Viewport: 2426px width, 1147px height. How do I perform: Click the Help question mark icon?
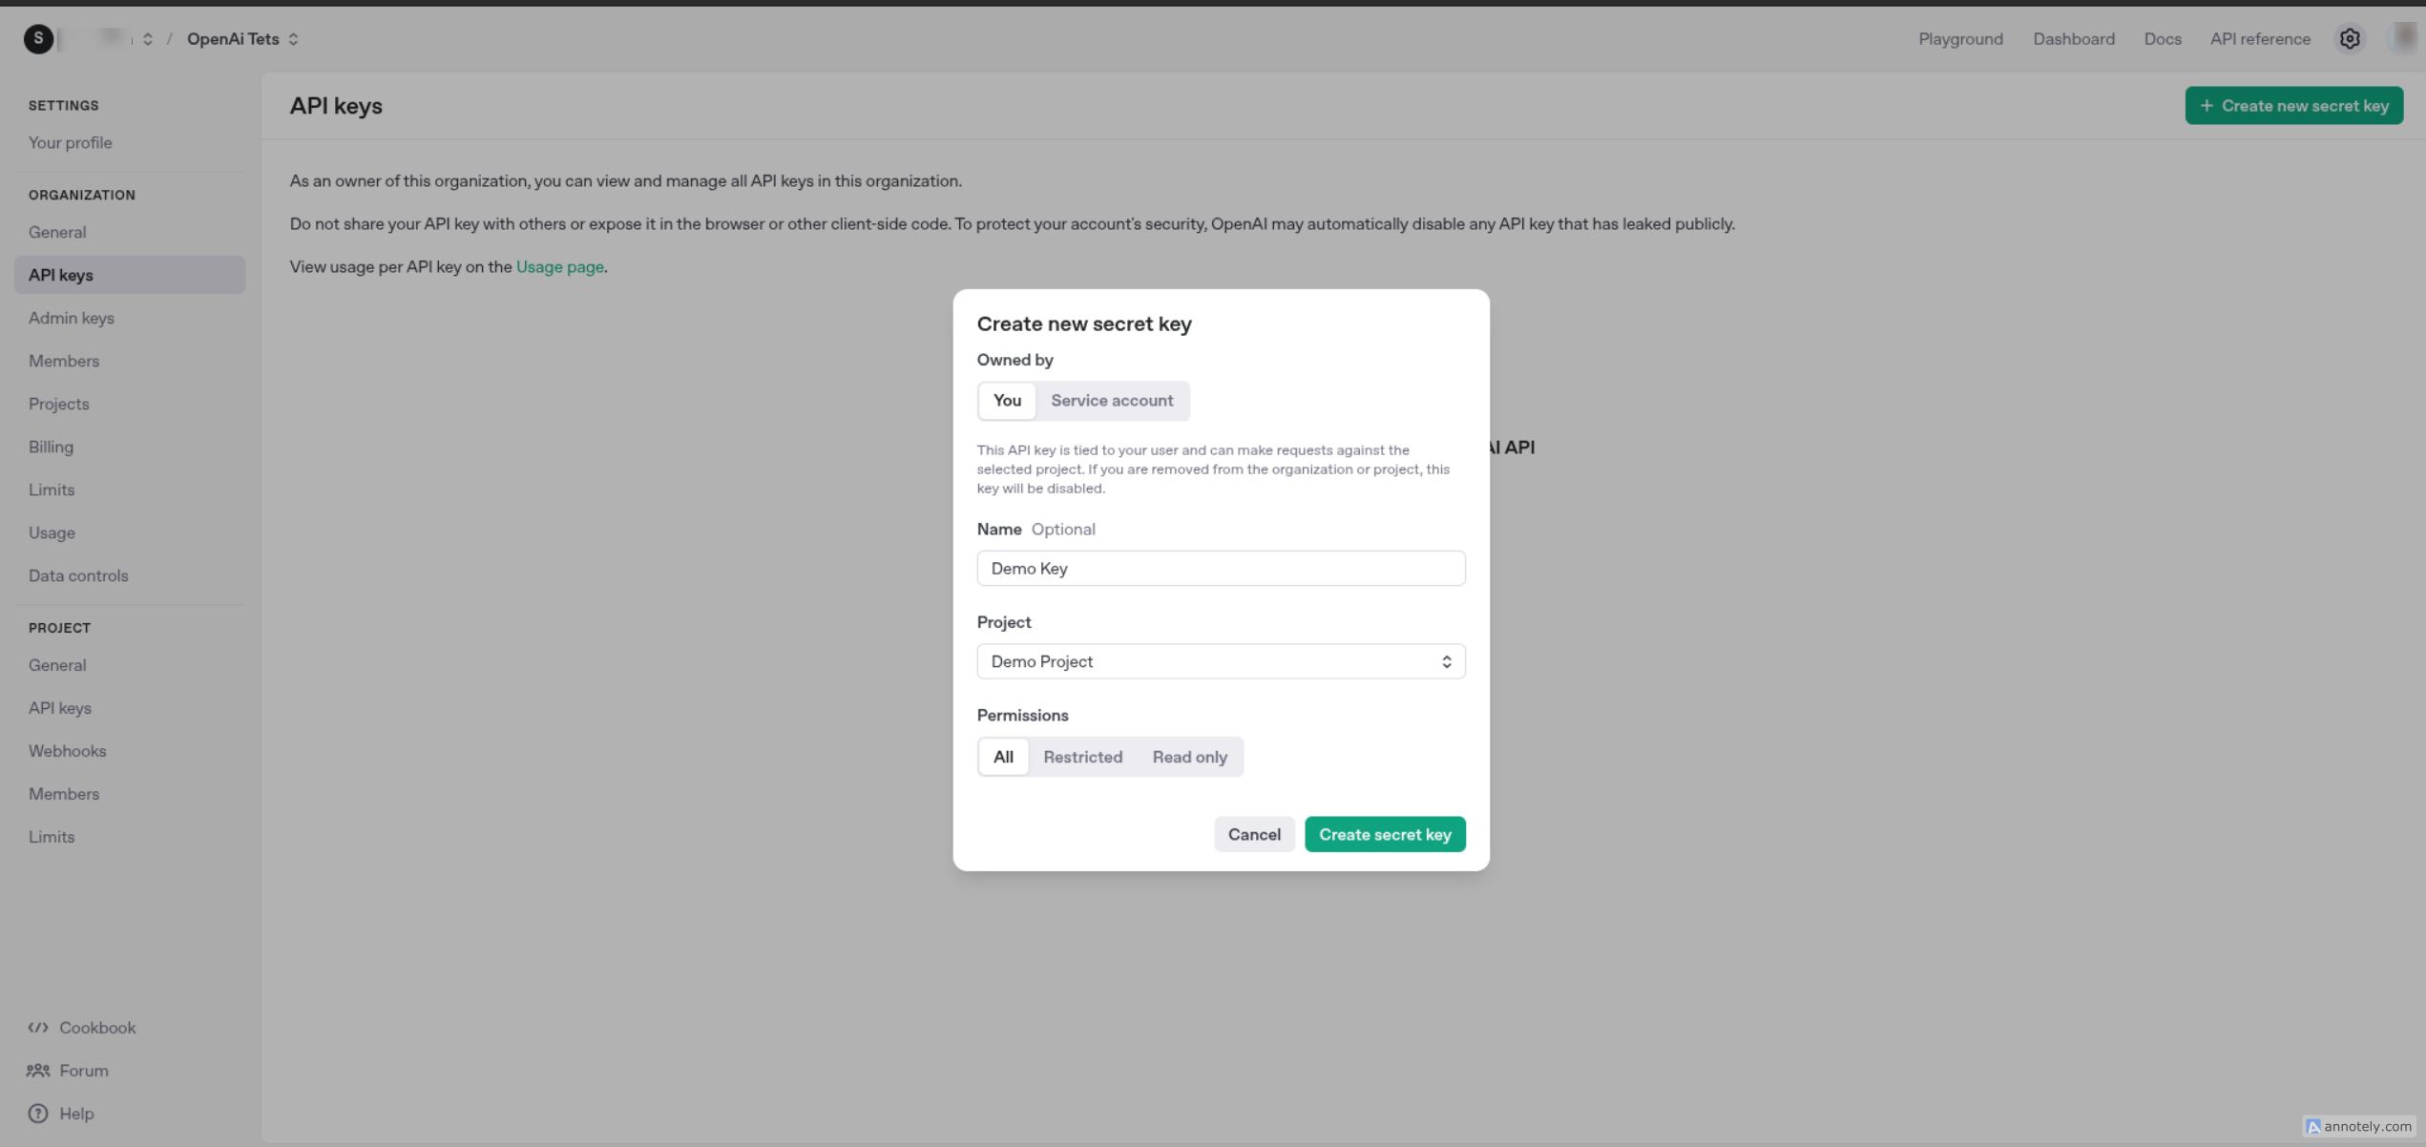click(x=38, y=1114)
